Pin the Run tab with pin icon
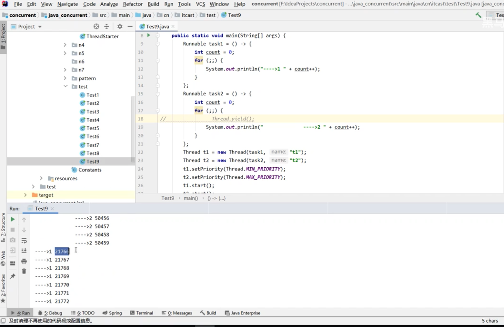The height and width of the screenshot is (327, 504). tap(12, 276)
